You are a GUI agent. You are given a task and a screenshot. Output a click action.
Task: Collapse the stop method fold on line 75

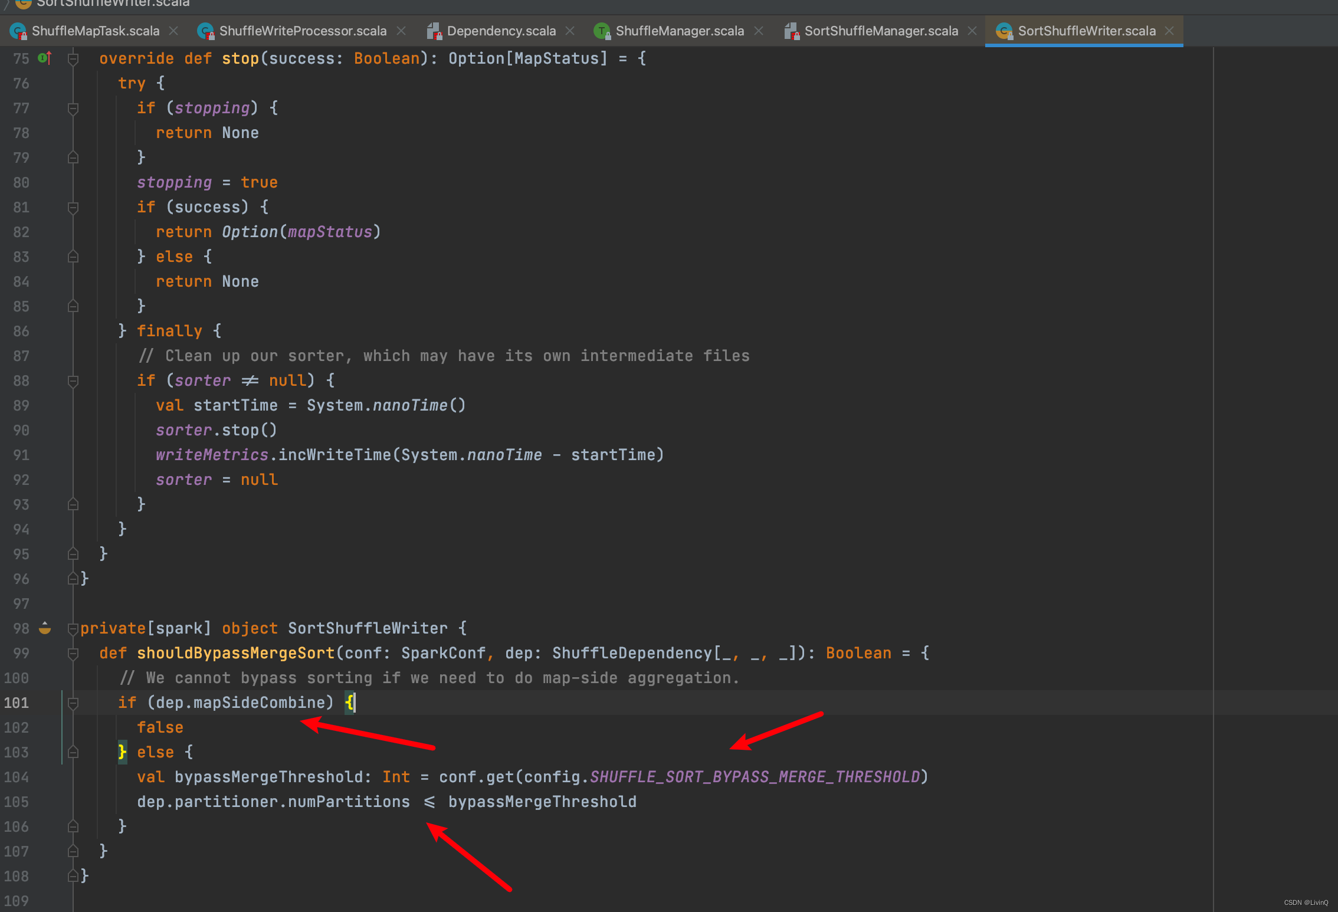[x=73, y=58]
